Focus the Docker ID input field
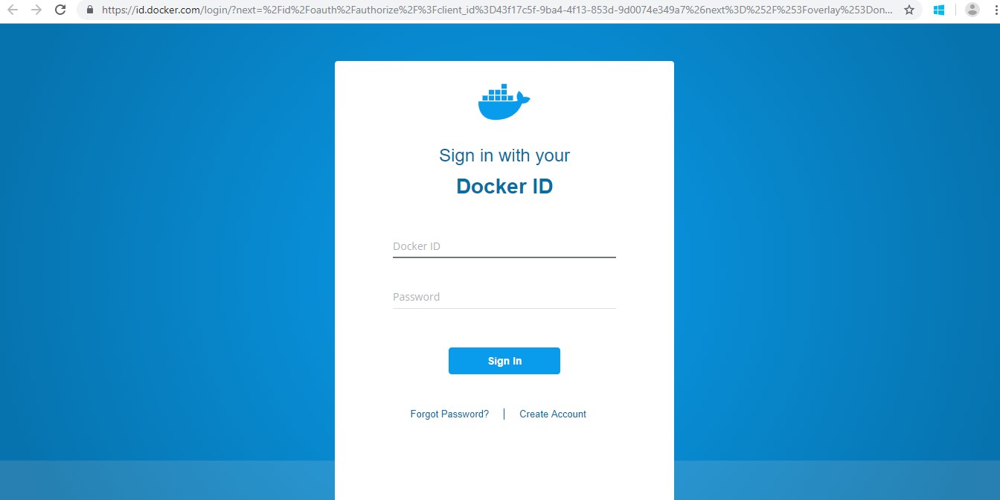Image resolution: width=1000 pixels, height=500 pixels. [x=504, y=246]
